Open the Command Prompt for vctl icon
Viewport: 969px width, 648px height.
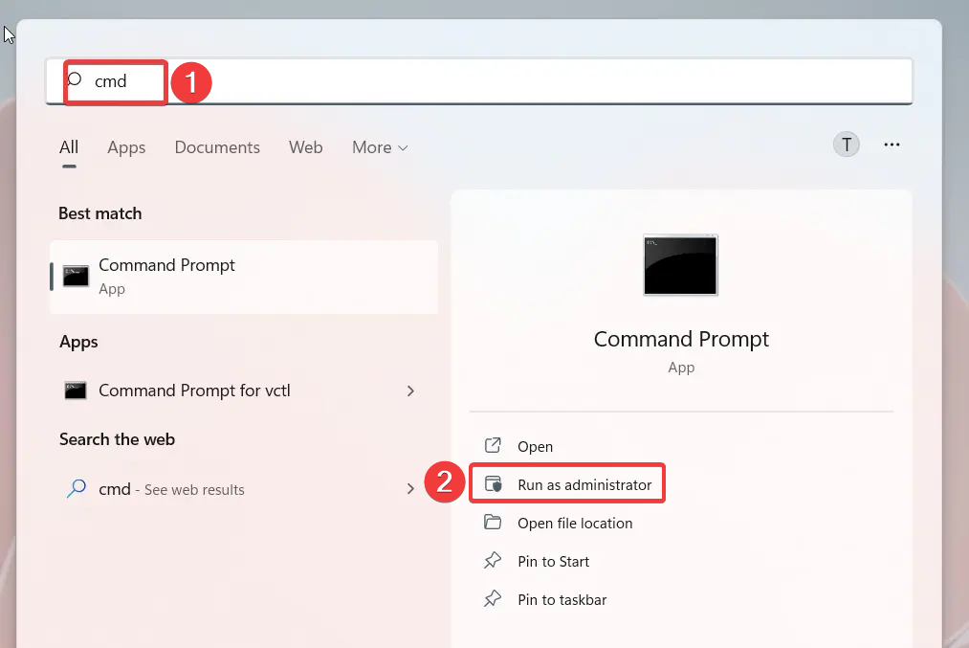tap(75, 391)
